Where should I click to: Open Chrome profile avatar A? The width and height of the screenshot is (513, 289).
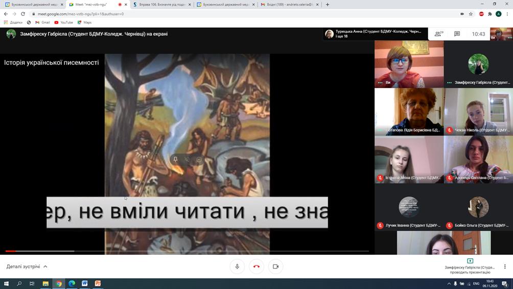pyautogui.click(x=498, y=14)
